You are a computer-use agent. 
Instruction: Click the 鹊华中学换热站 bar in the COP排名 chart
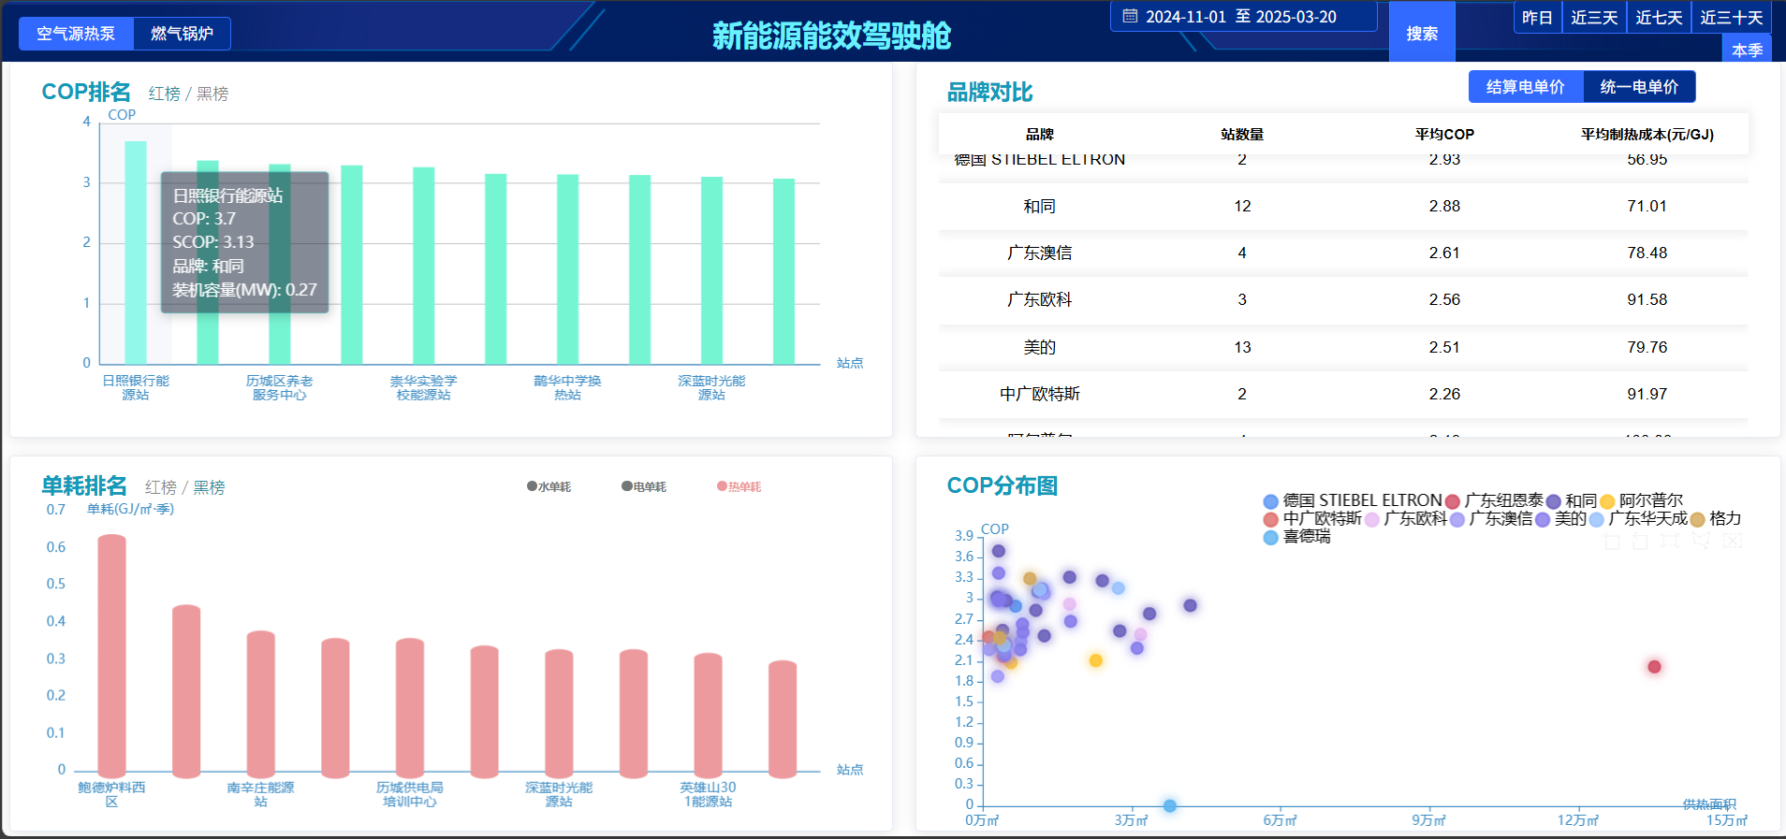568,269
